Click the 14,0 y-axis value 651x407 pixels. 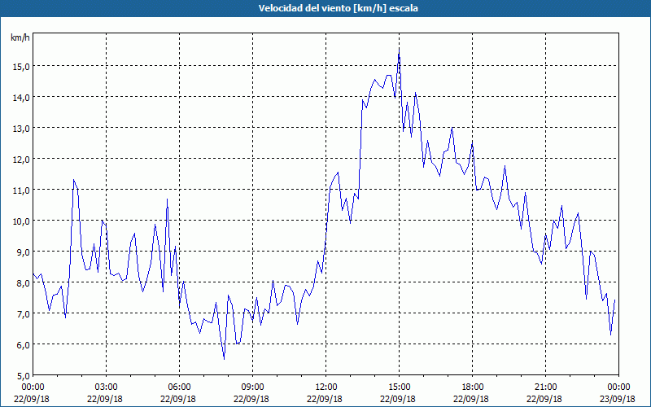[21, 97]
